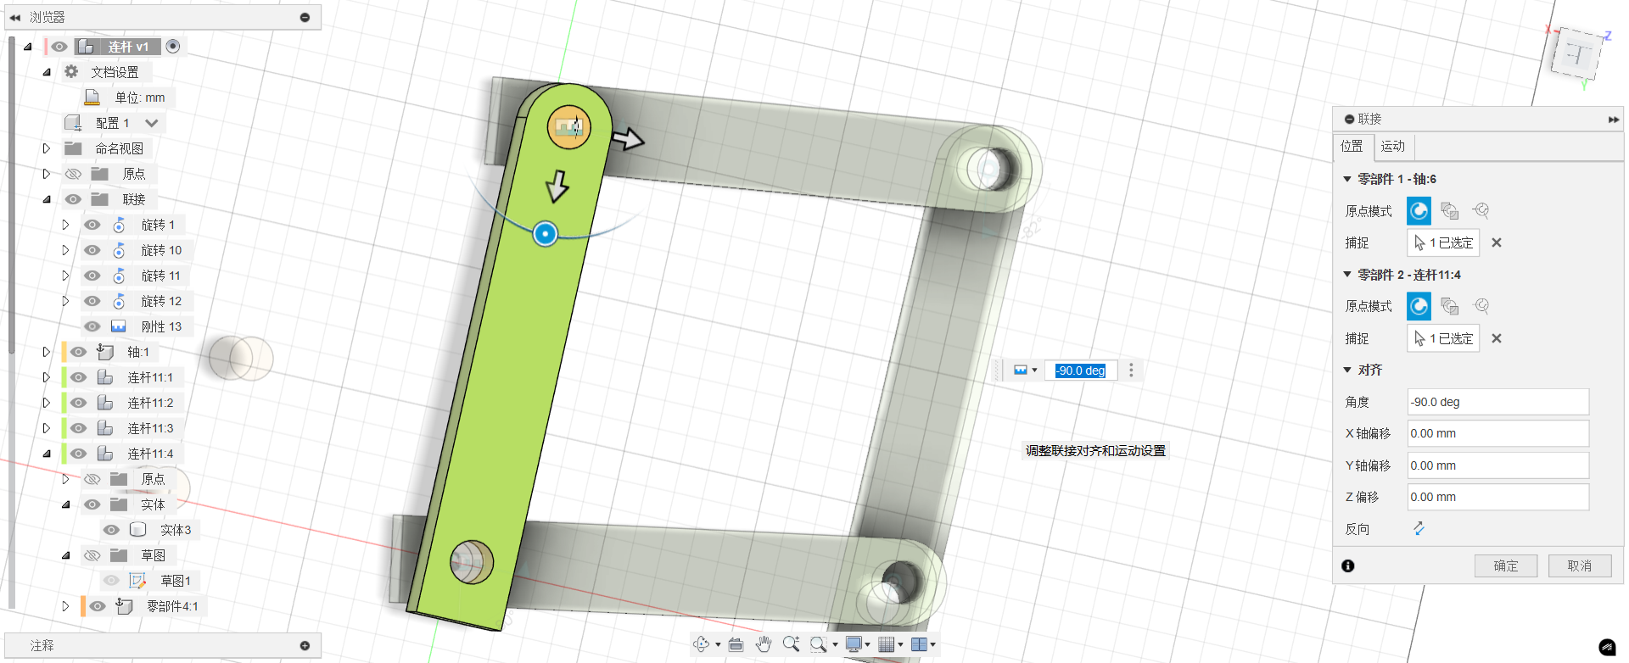
Task: Toggle visibility of 连杆 v1 root
Action: tap(59, 47)
